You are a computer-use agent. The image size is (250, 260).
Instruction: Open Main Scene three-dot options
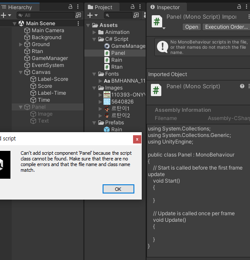[x=78, y=23]
